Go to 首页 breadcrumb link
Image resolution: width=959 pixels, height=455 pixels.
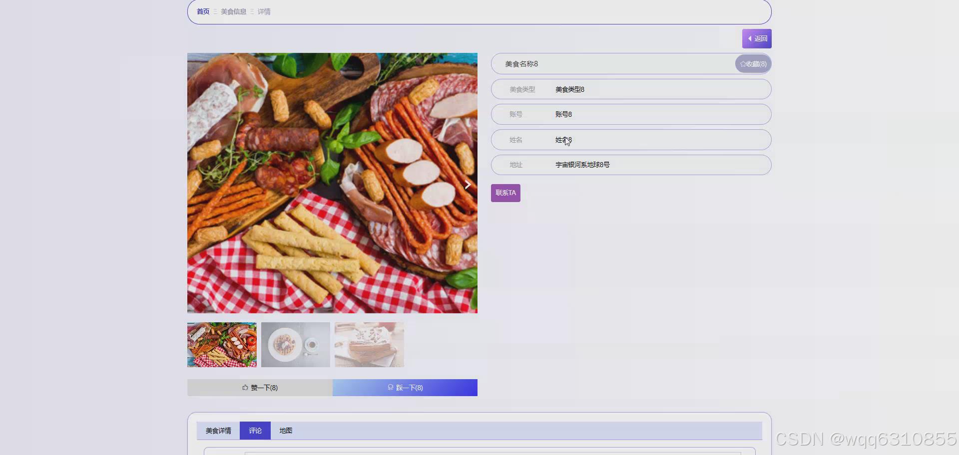tap(203, 11)
